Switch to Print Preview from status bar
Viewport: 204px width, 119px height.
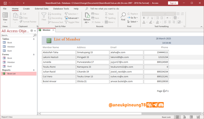click(184, 117)
